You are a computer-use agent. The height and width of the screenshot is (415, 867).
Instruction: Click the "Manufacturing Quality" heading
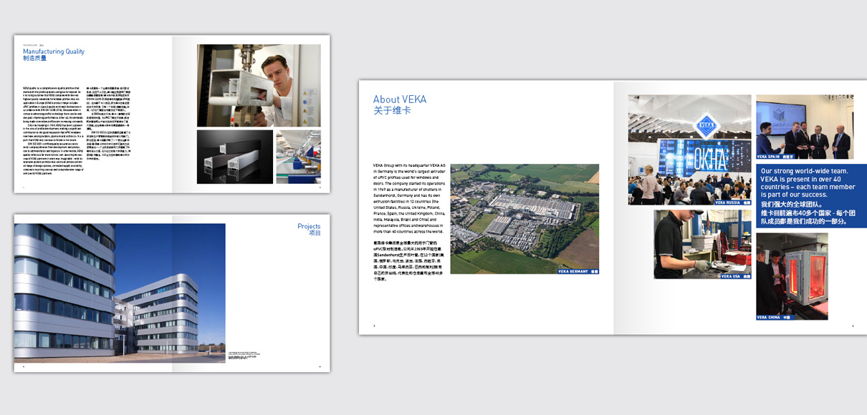coord(54,52)
